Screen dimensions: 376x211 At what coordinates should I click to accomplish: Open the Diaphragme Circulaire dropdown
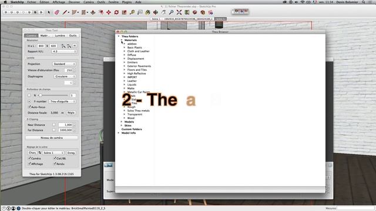(x=65, y=76)
